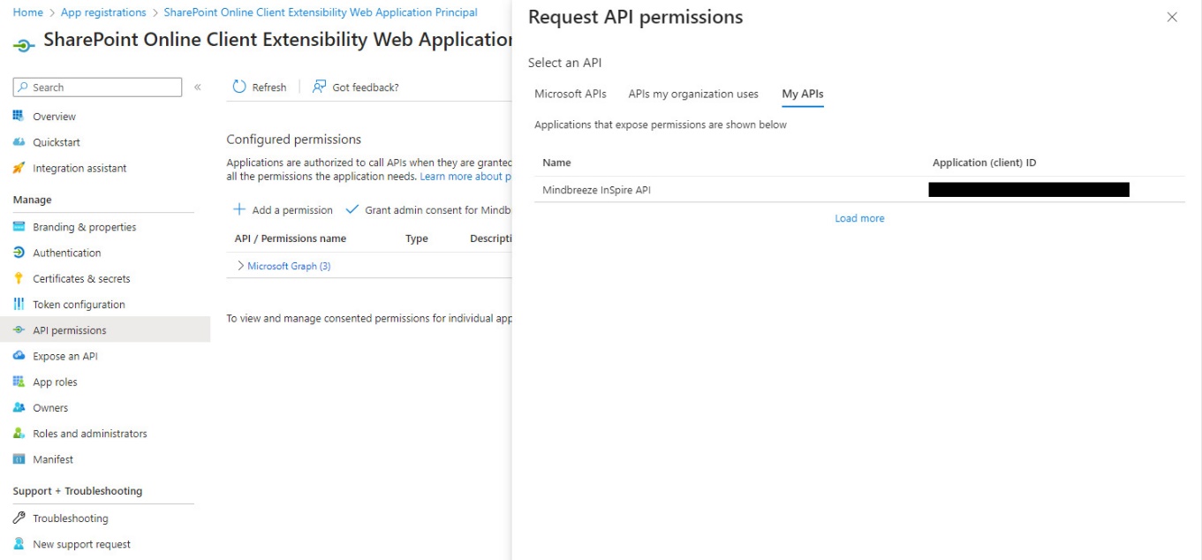Image resolution: width=1202 pixels, height=560 pixels.
Task: Select API permissions in the sidebar
Action: click(105, 330)
